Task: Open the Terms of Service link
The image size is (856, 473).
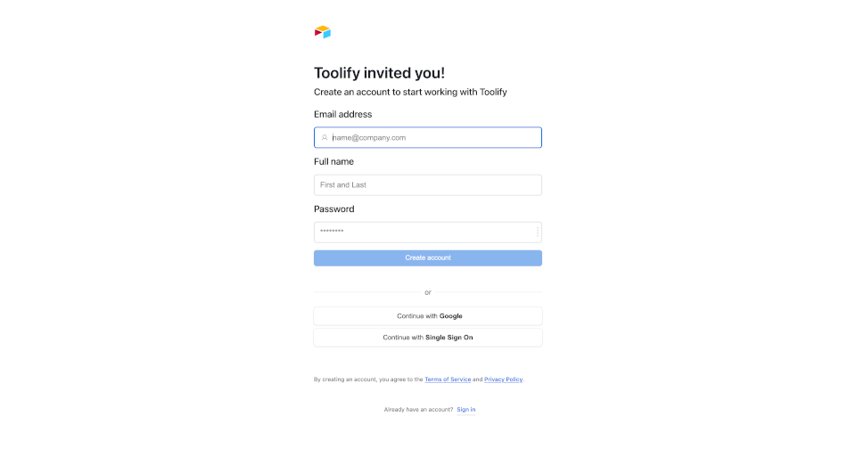Action: (x=448, y=379)
